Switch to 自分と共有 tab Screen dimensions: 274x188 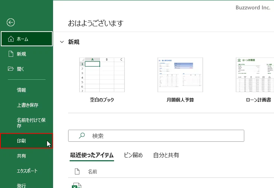(x=166, y=155)
